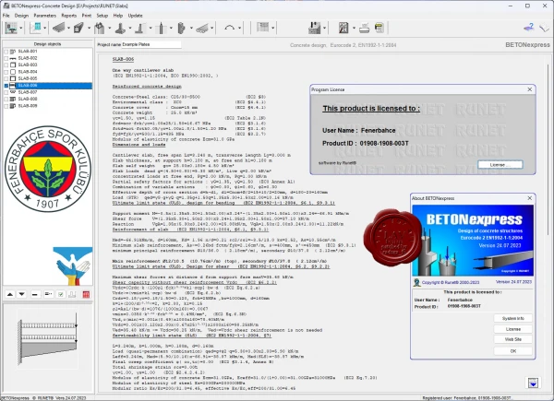Open the slab design tool icon

point(11,28)
